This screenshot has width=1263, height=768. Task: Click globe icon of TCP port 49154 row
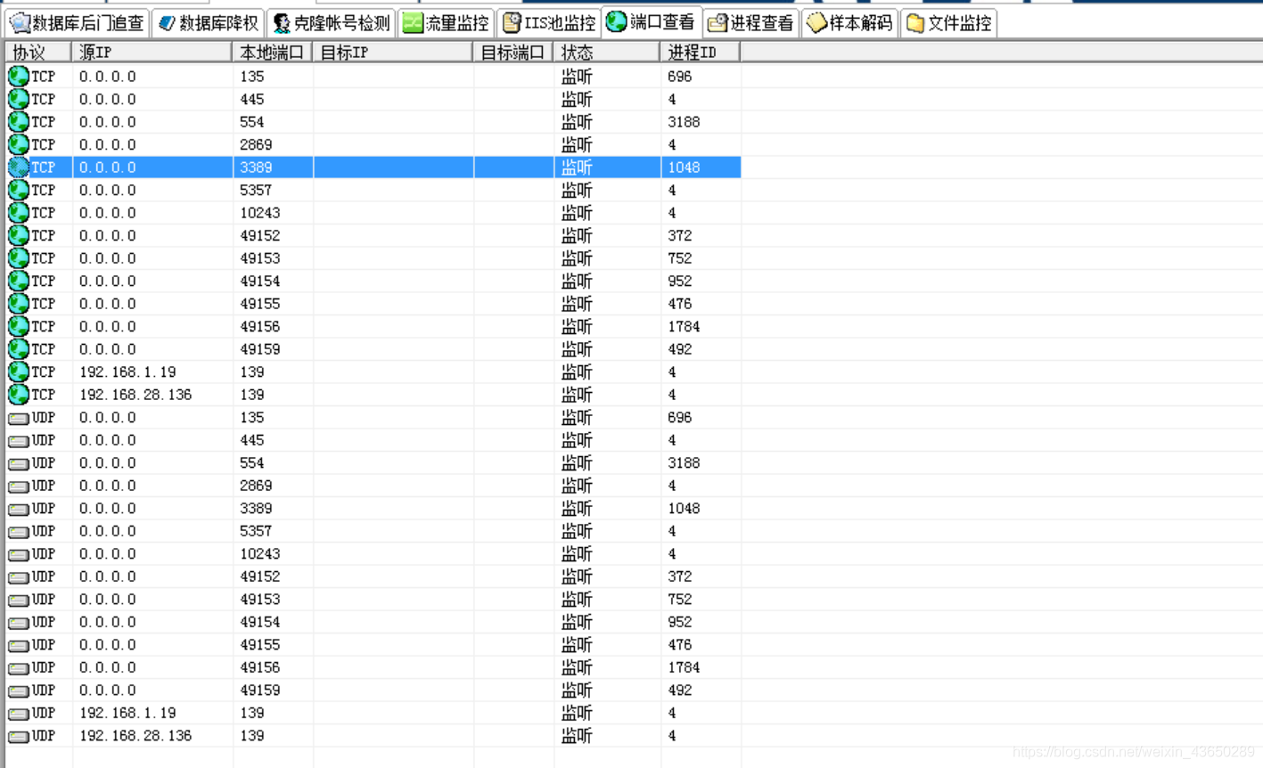(19, 281)
